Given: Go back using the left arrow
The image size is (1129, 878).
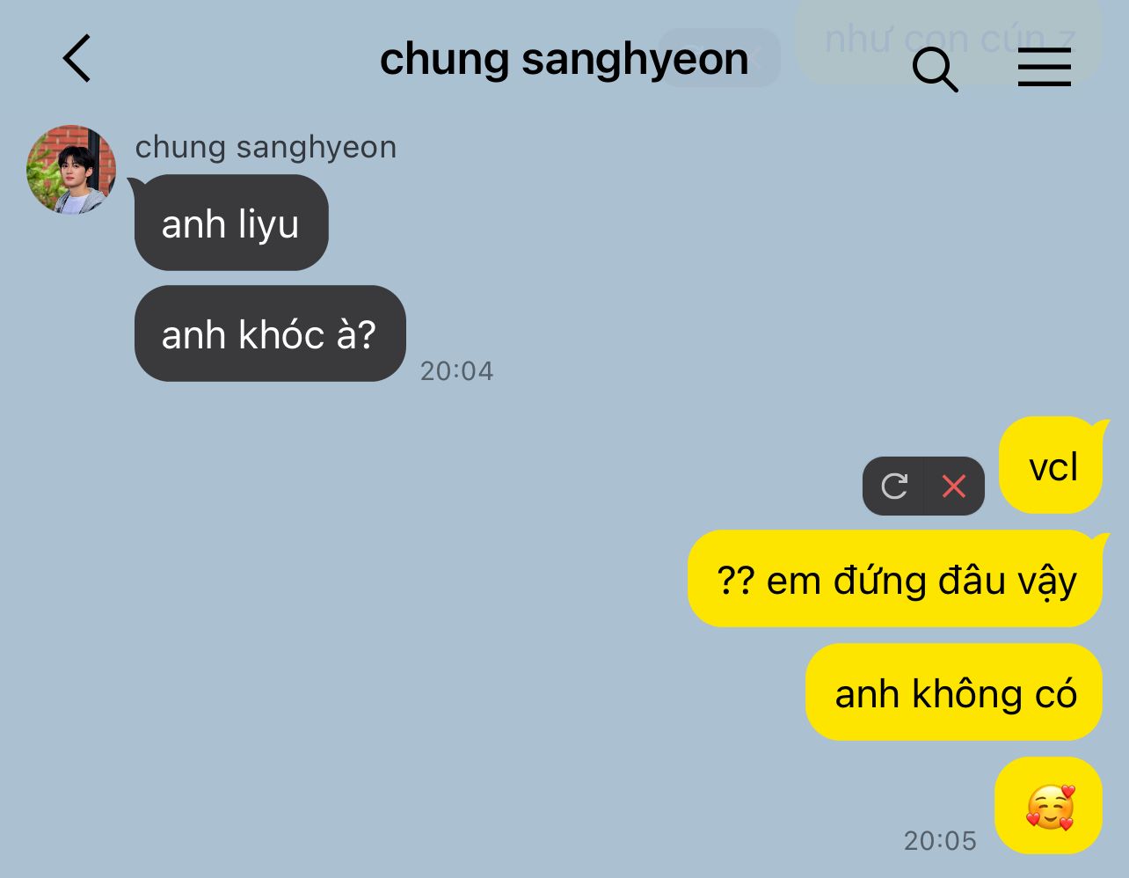Looking at the screenshot, I should [x=77, y=58].
